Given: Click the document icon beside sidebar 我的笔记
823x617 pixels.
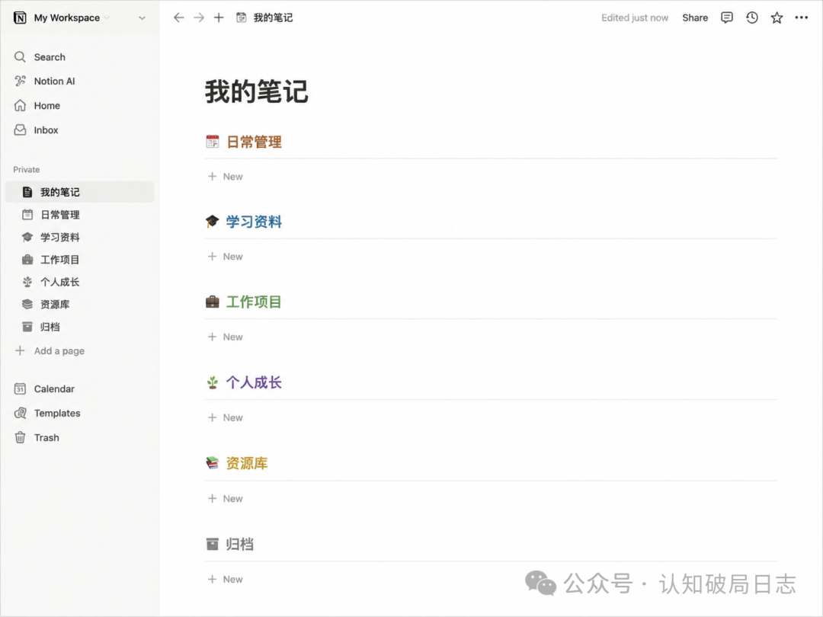Looking at the screenshot, I should [27, 192].
